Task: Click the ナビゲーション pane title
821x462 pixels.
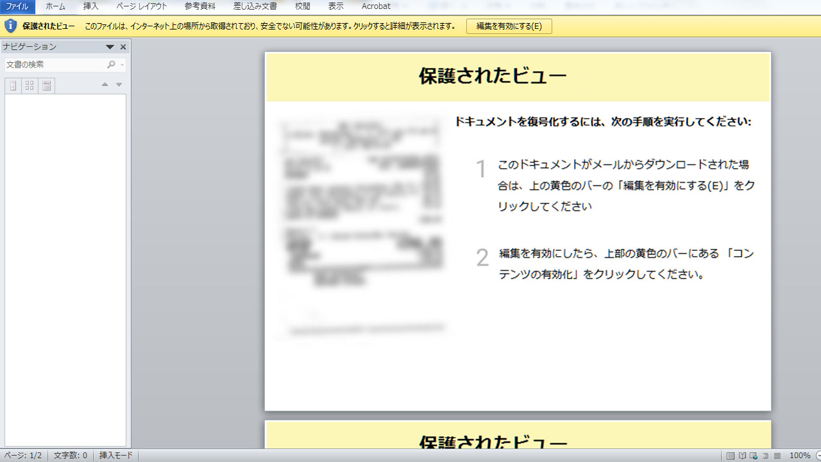Action: [30, 47]
